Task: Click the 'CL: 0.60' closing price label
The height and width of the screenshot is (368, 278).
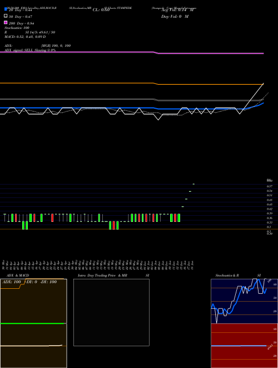Action: 101,10
